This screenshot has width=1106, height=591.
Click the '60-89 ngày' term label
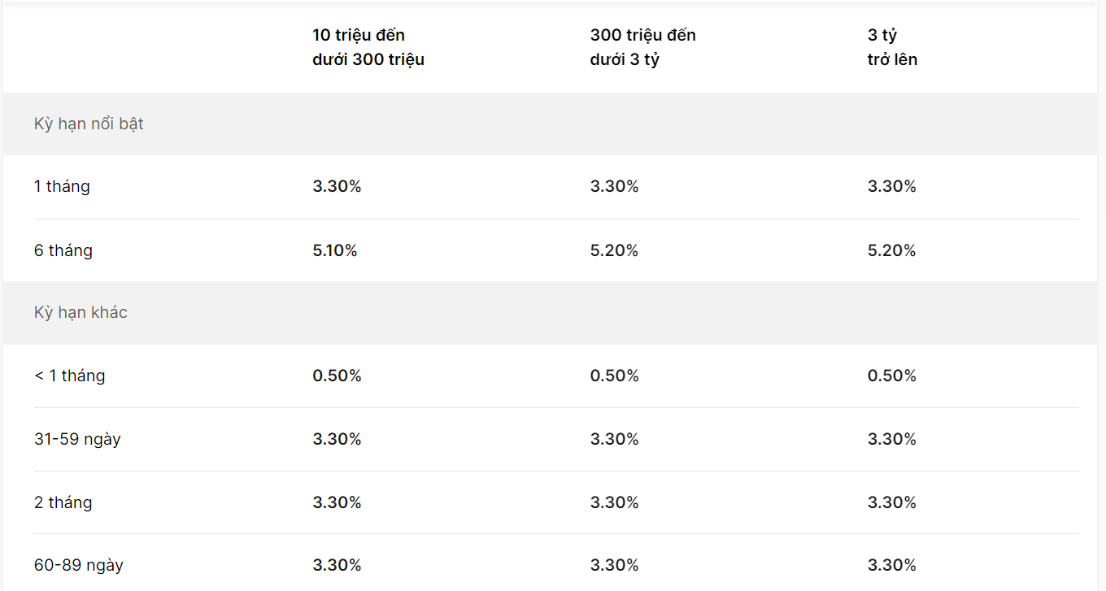pos(79,565)
